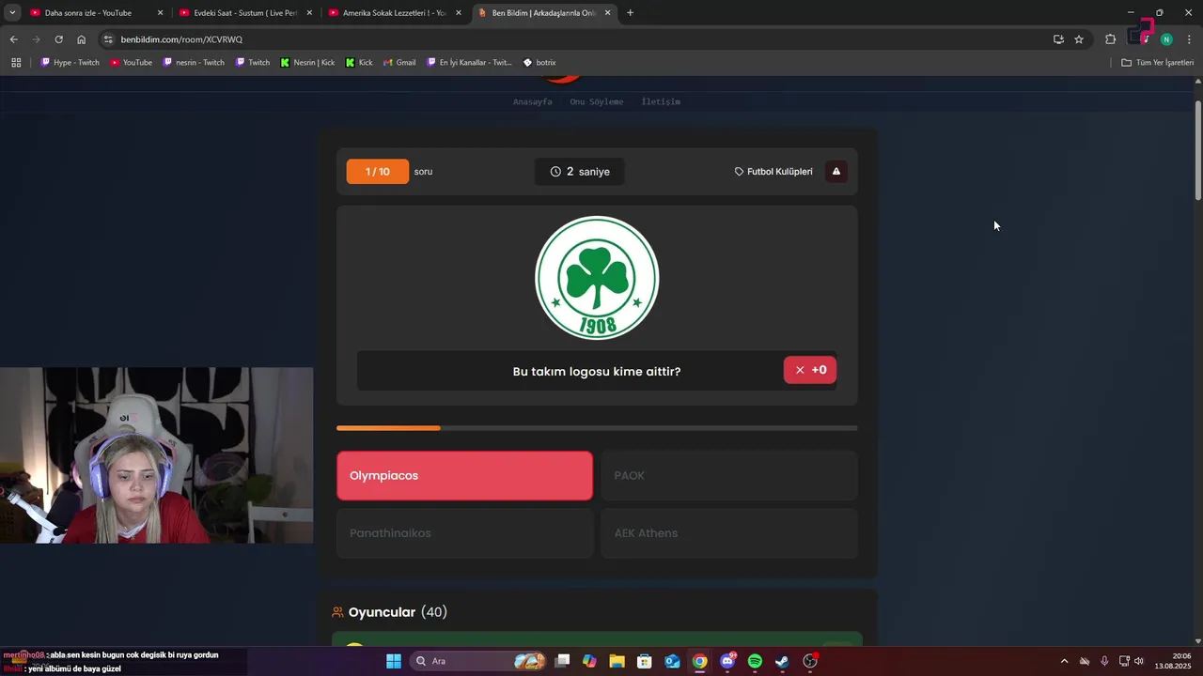This screenshot has height=676, width=1203.
Task: Click the Oyuncular (40) heading
Action: 398,612
